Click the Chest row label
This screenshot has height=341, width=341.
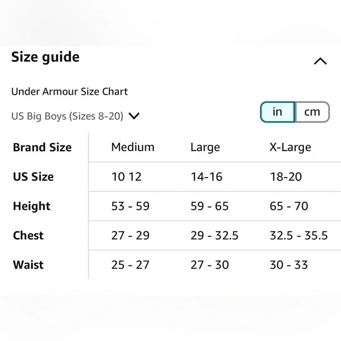pyautogui.click(x=28, y=236)
